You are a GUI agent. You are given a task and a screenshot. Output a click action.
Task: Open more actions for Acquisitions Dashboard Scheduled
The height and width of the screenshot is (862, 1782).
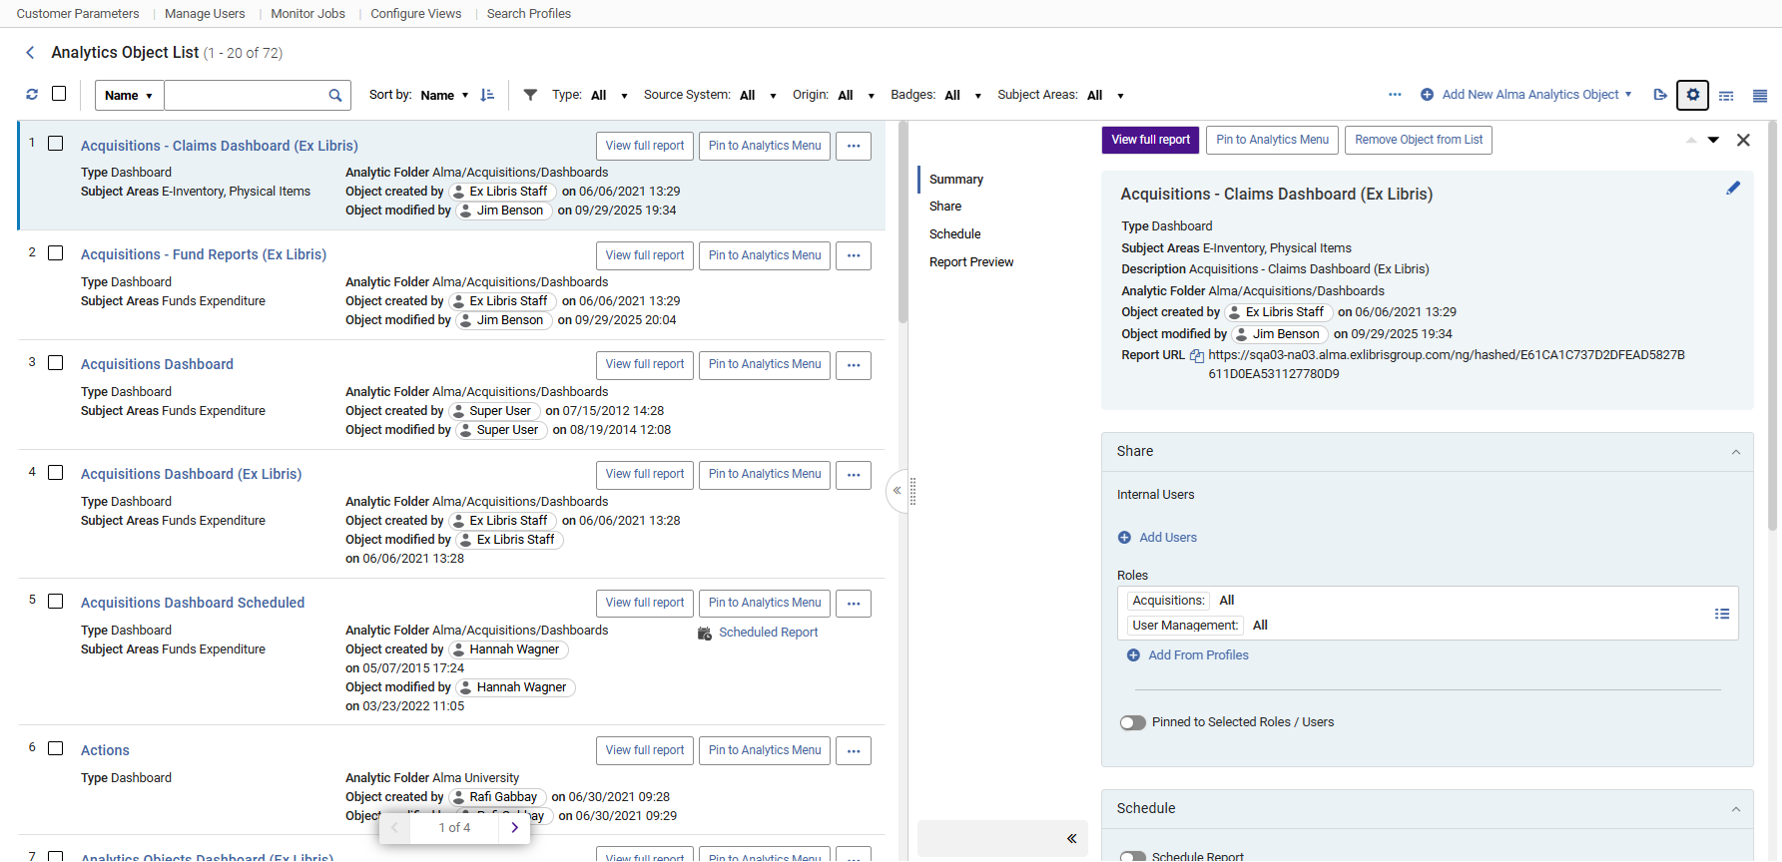pos(854,603)
